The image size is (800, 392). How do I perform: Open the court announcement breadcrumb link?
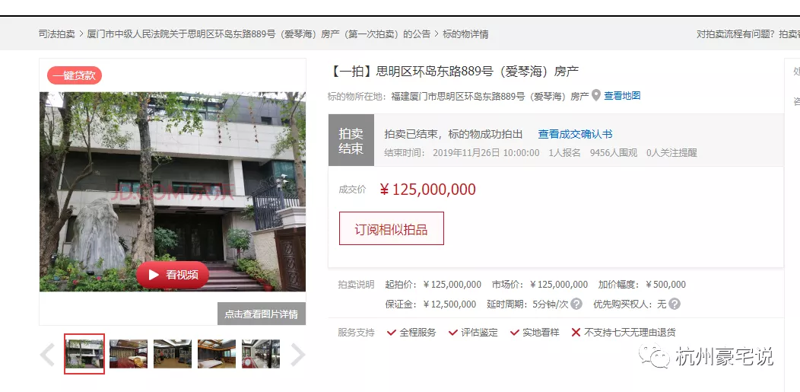click(259, 34)
